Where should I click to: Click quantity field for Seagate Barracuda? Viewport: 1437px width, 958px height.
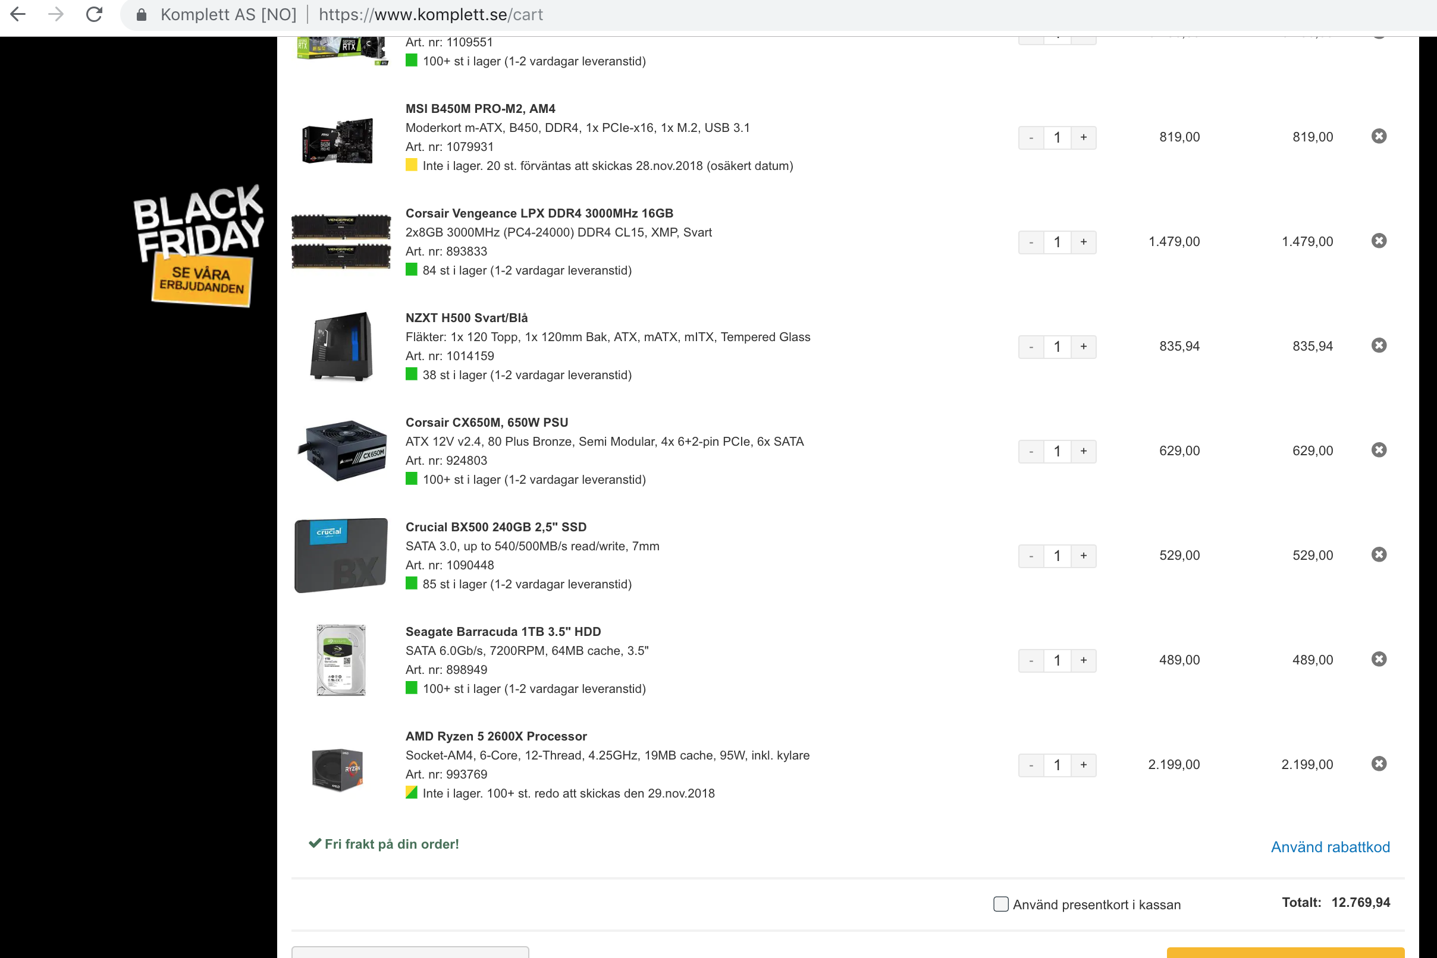1057,660
